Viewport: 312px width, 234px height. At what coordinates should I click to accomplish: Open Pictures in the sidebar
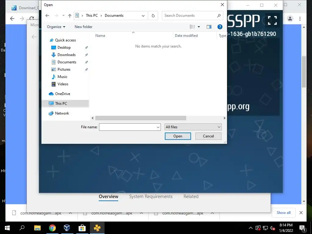pyautogui.click(x=64, y=69)
